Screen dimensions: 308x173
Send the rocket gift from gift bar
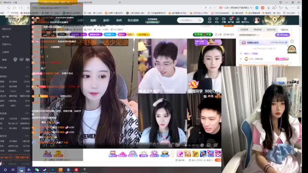click(x=203, y=154)
